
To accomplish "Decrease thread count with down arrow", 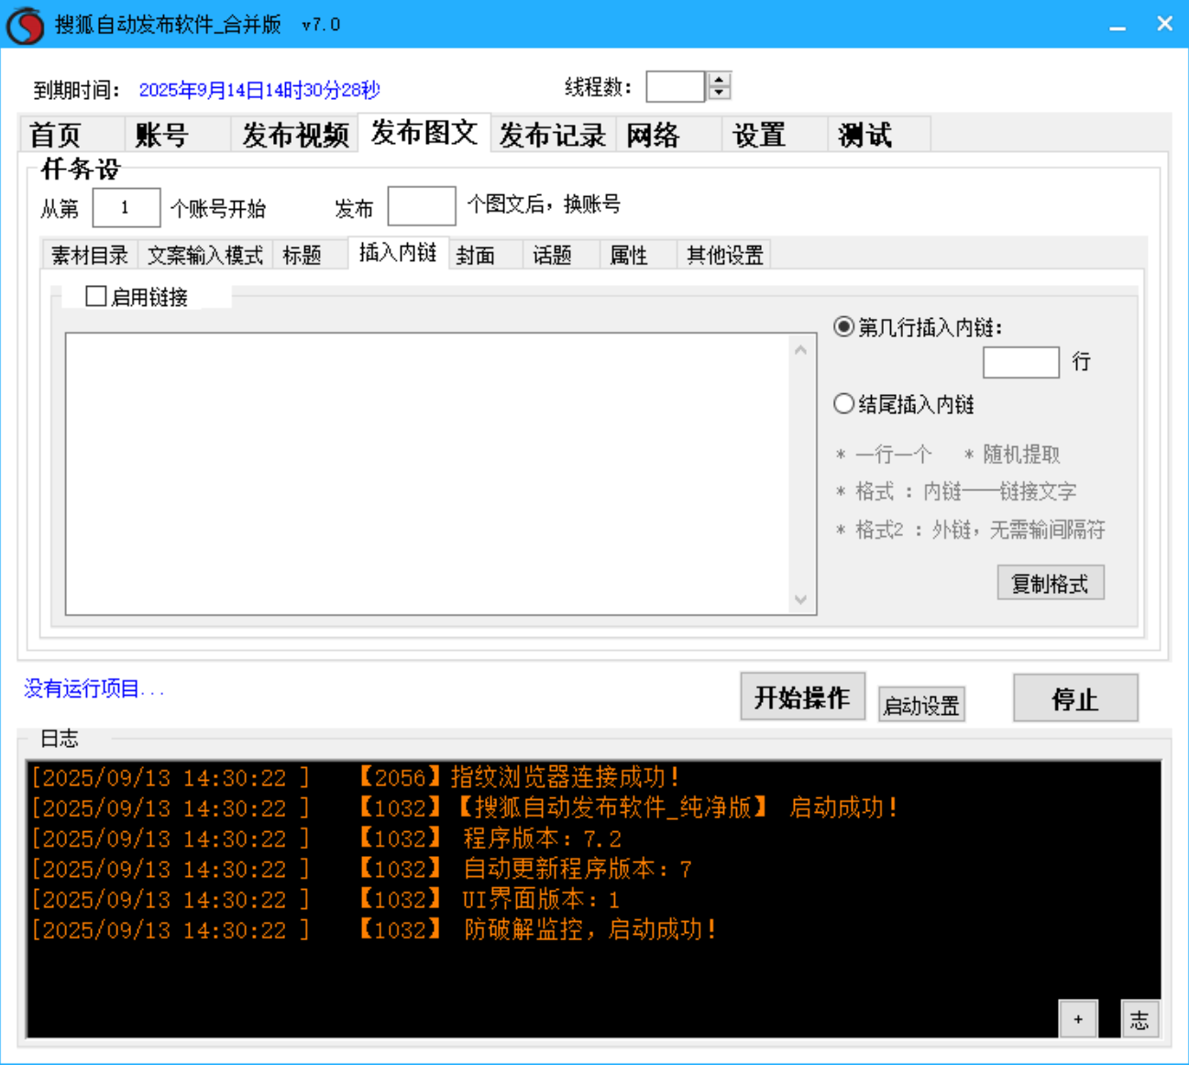I will click(720, 93).
